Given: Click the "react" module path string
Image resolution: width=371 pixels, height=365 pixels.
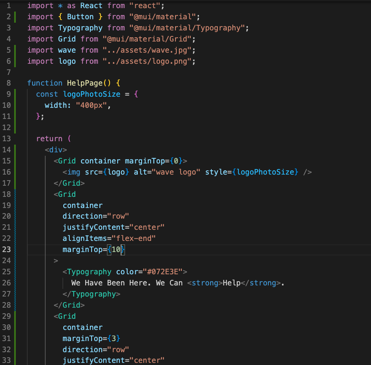Looking at the screenshot, I should click(x=145, y=6).
